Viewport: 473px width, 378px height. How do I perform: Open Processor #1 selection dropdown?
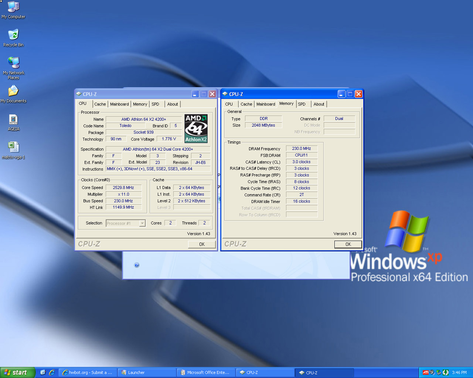click(126, 223)
